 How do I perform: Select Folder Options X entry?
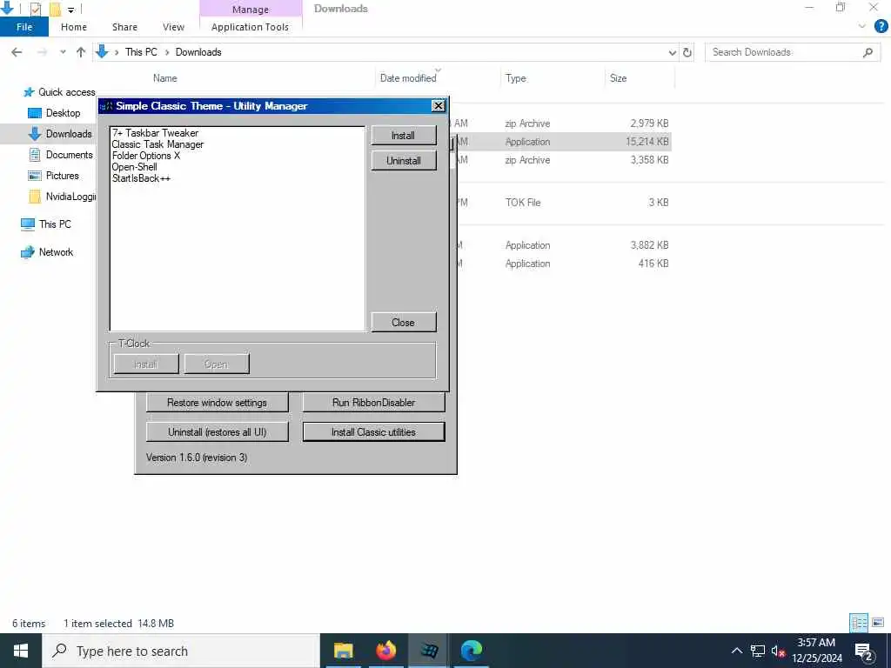[145, 156]
